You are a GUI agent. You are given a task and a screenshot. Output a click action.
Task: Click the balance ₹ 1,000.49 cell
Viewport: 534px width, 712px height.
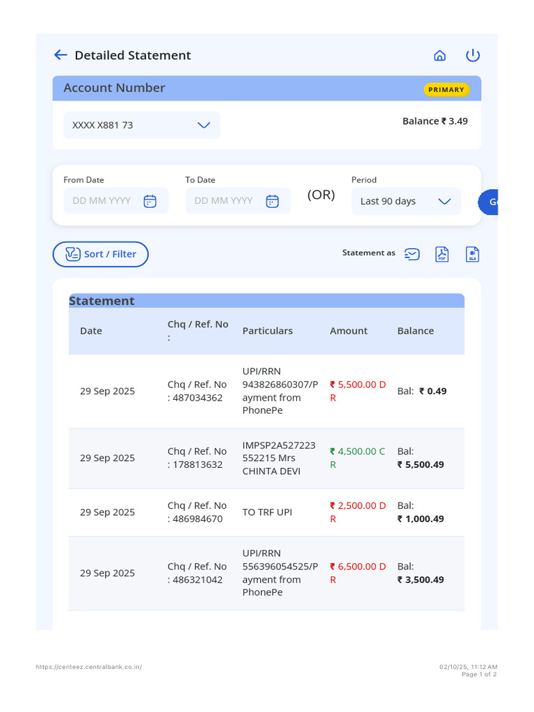pos(421,512)
